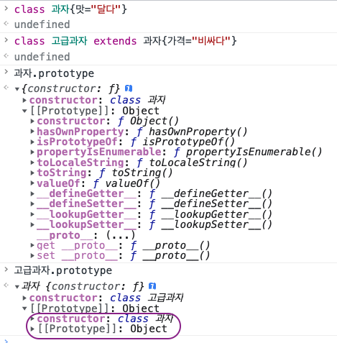Expand __lookupGetter__ function row

pyautogui.click(x=32, y=214)
